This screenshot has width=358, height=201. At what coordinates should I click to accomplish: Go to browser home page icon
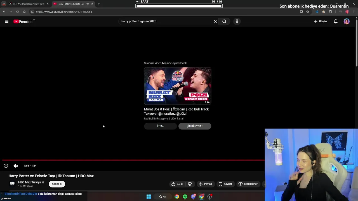point(24,12)
